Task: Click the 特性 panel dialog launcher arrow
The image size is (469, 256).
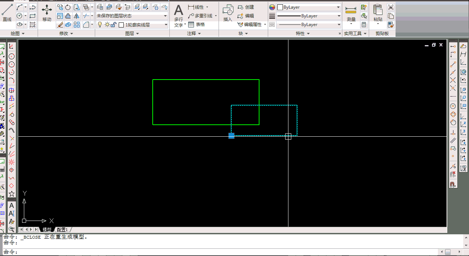Action: (x=339, y=34)
